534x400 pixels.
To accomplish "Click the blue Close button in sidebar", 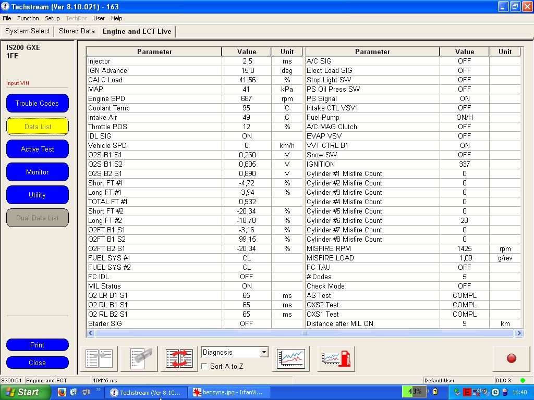I will tap(37, 362).
